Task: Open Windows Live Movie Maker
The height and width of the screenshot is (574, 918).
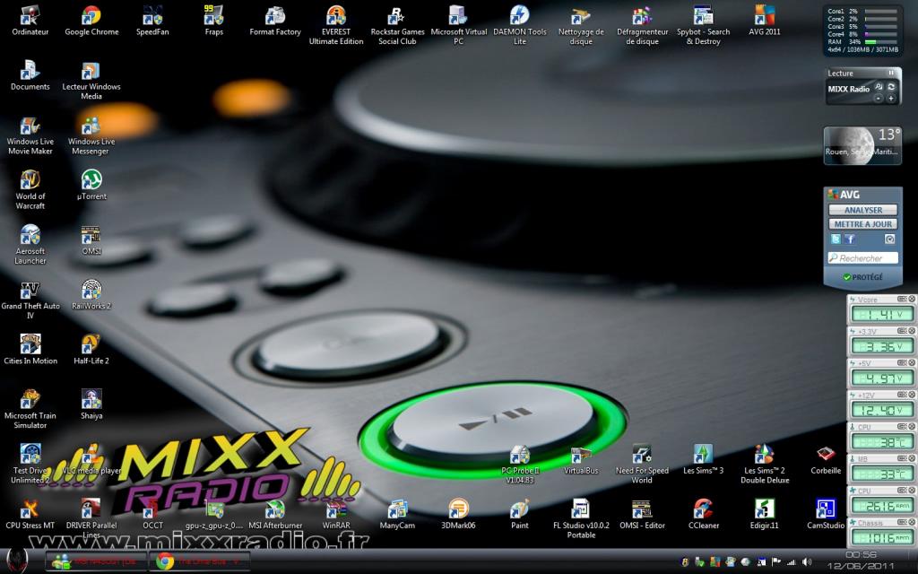Action: pyautogui.click(x=30, y=135)
